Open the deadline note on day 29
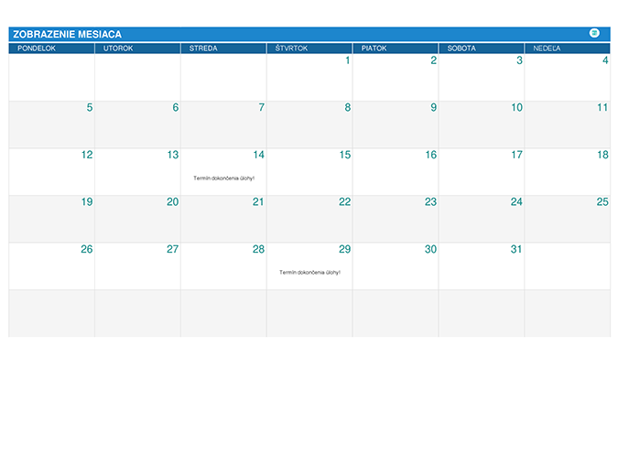 click(309, 272)
